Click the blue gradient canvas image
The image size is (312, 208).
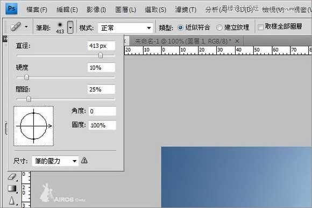pyautogui.click(x=237, y=177)
